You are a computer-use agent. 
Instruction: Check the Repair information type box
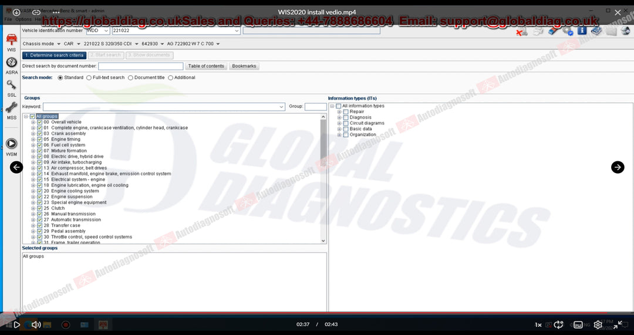coord(346,111)
